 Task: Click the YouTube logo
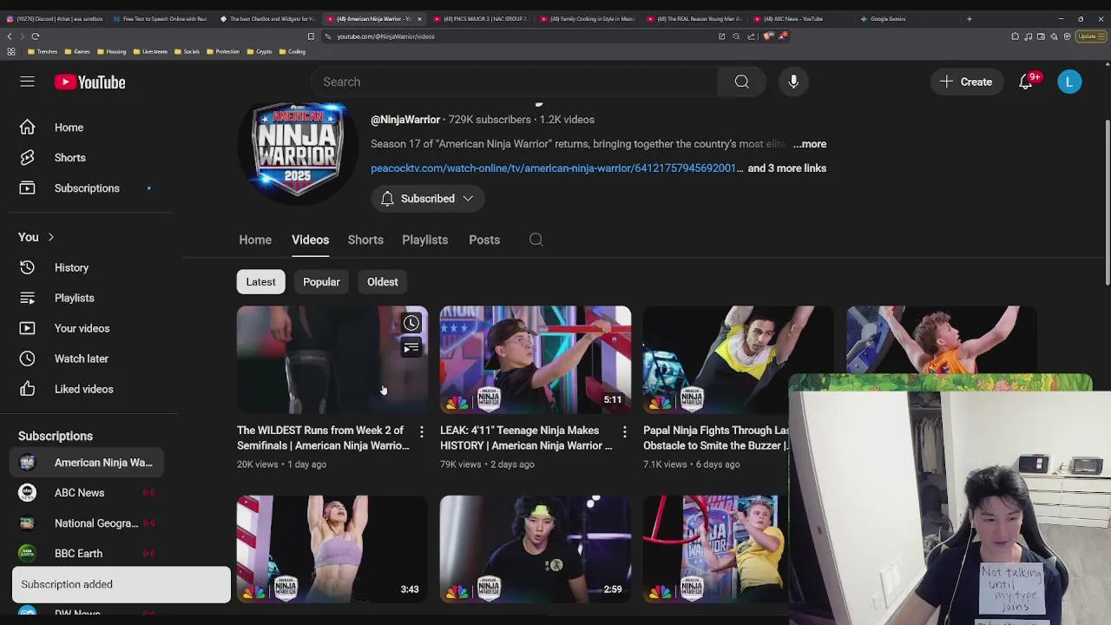click(89, 82)
